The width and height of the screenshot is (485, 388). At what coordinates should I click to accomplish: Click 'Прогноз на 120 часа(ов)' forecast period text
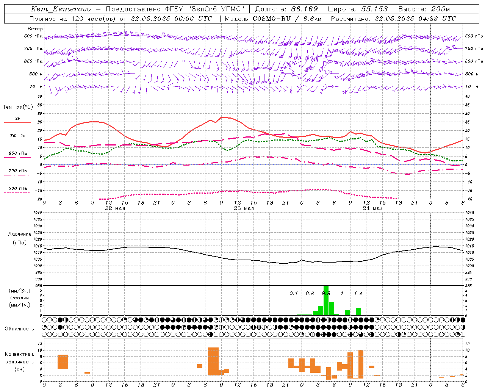(73, 19)
